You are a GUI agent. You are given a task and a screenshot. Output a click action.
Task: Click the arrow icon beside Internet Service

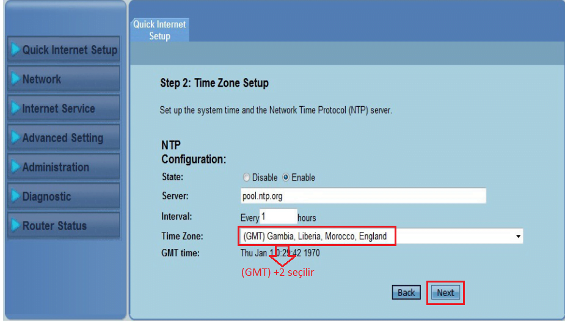pos(15,108)
